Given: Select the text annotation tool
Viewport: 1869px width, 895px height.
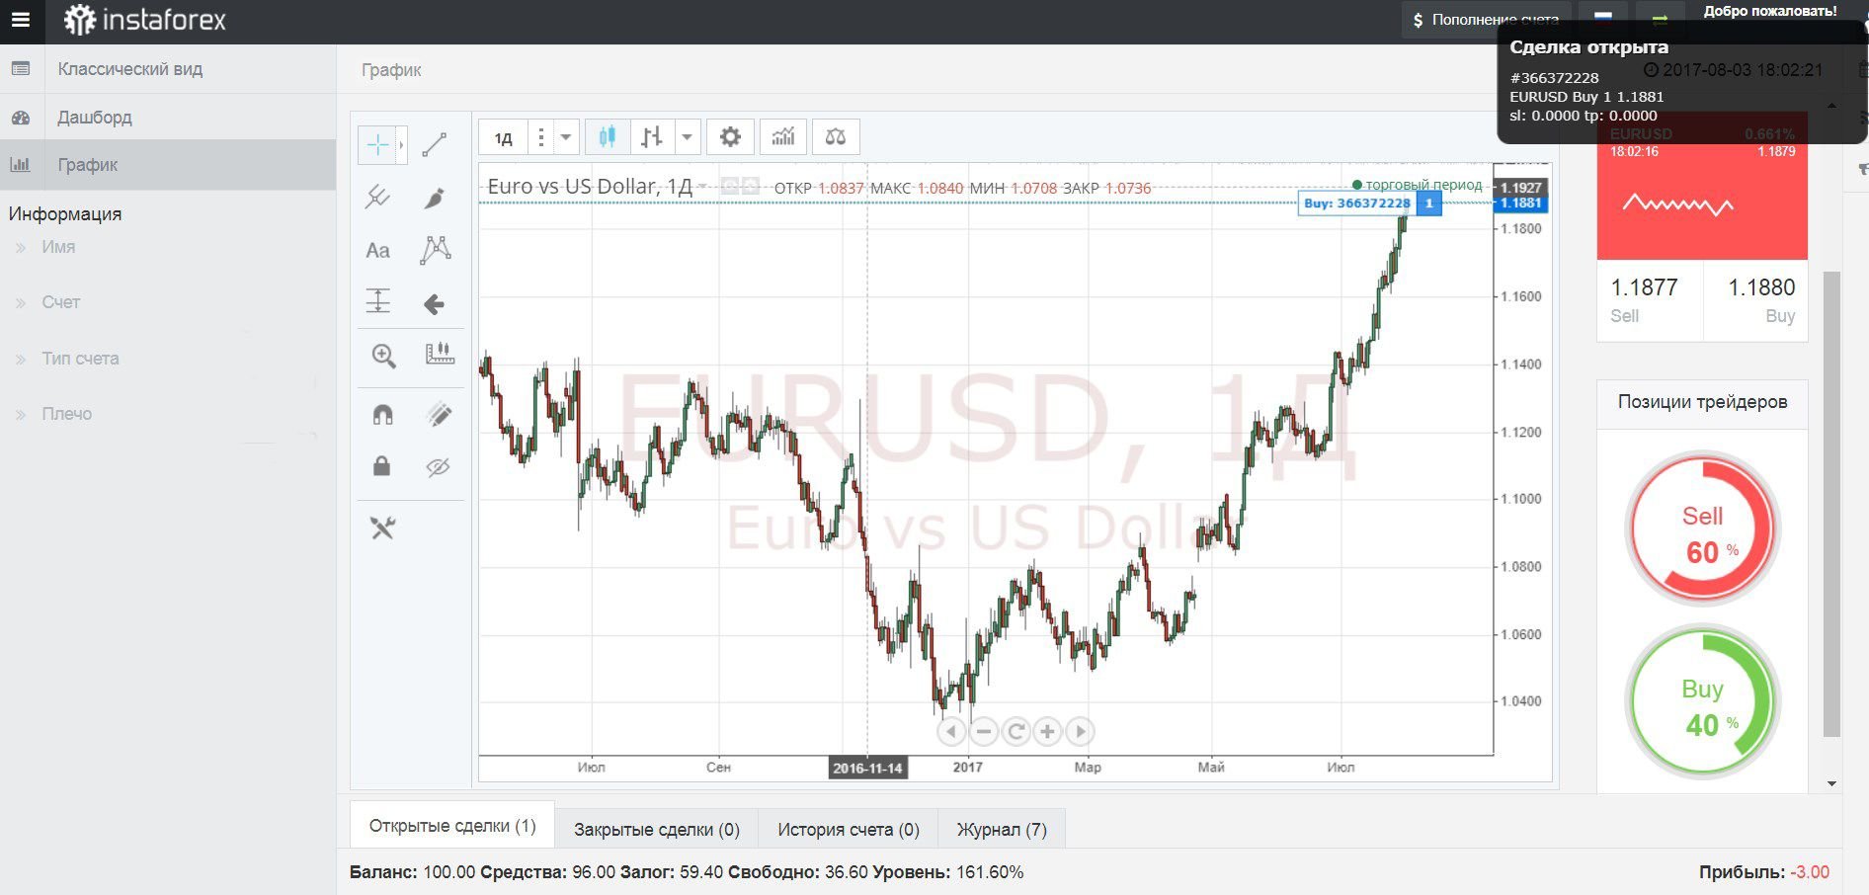Looking at the screenshot, I should (377, 250).
